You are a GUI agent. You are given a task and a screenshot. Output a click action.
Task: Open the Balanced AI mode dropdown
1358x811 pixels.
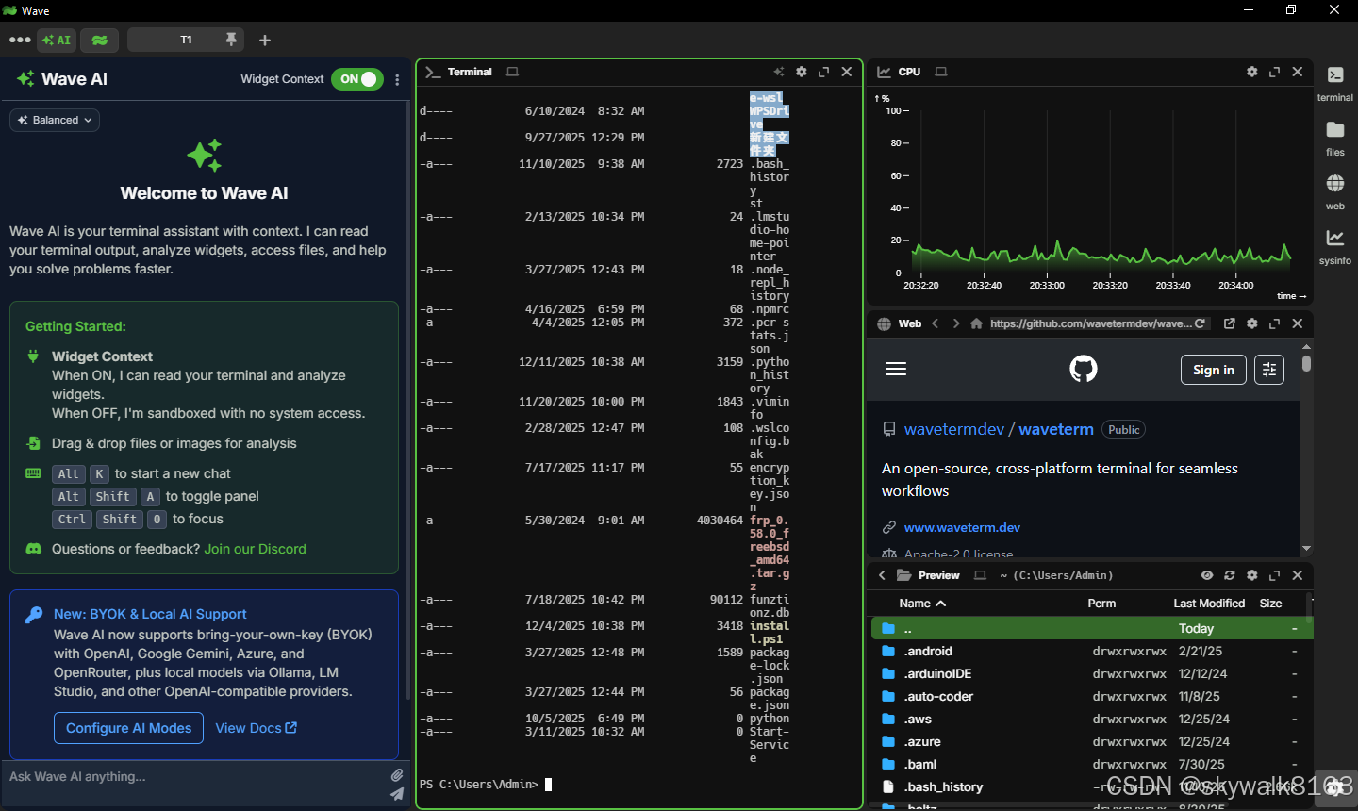click(55, 120)
